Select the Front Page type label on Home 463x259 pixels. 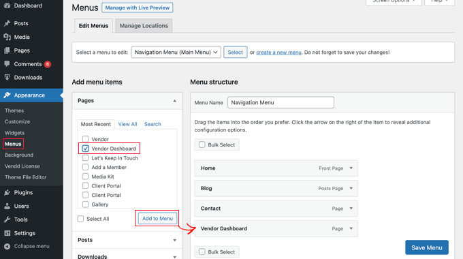pyautogui.click(x=331, y=168)
